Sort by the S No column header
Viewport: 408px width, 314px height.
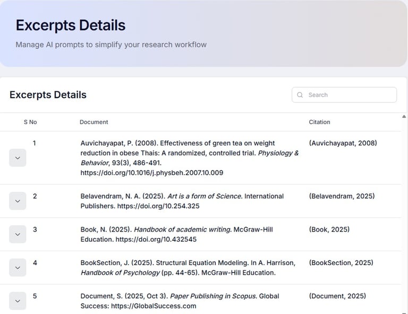[x=30, y=122]
